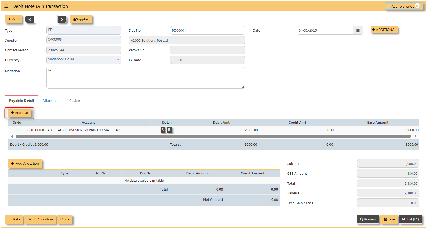The image size is (429, 229).
Task: Click the Contact Person field Asuko Lee
Action: 84,50
